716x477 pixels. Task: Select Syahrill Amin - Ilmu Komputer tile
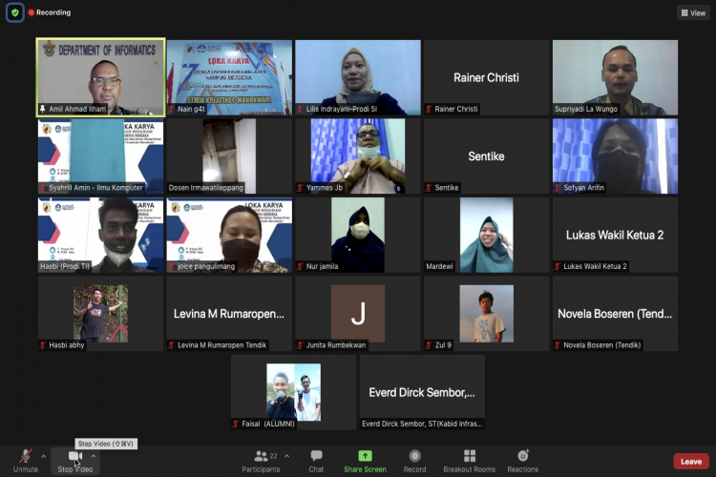(x=100, y=156)
